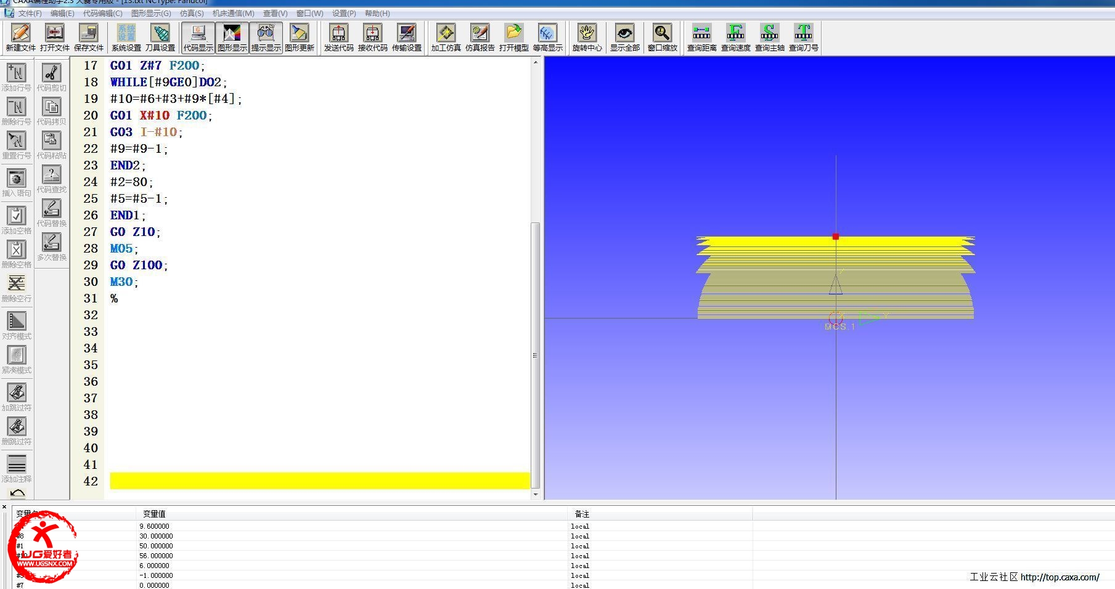Click 删除行号 (Delete Line Numbers) sidebar icon
Image resolution: width=1115 pixels, height=589 pixels.
17,111
